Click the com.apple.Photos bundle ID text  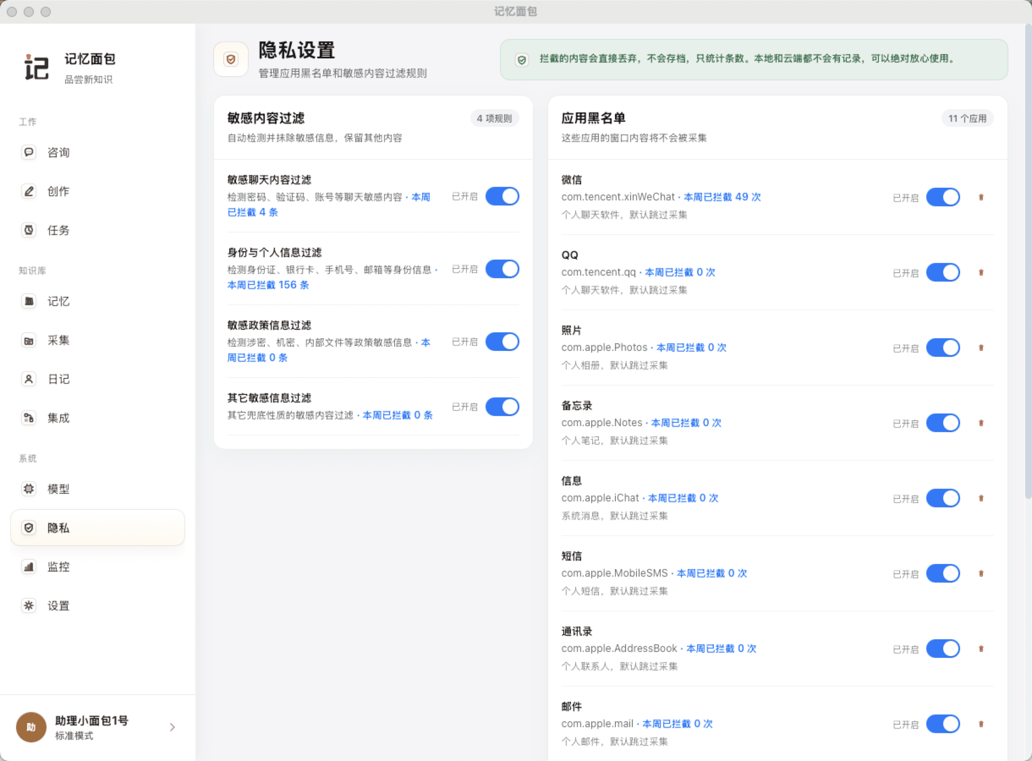(x=604, y=348)
